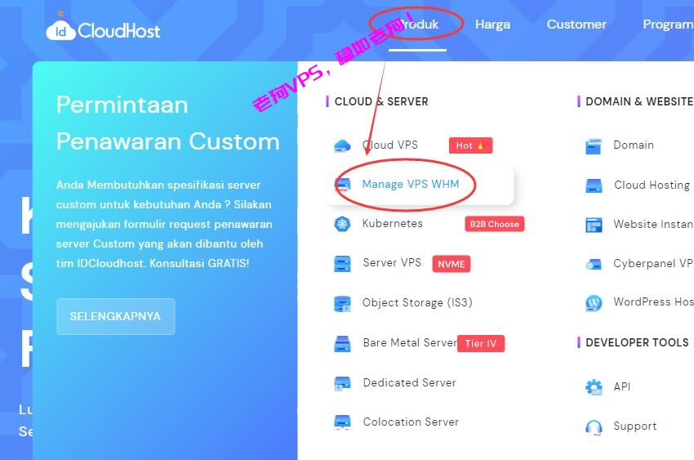694x460 pixels.
Task: Select Manage VPS WHM link
Action: coord(411,184)
